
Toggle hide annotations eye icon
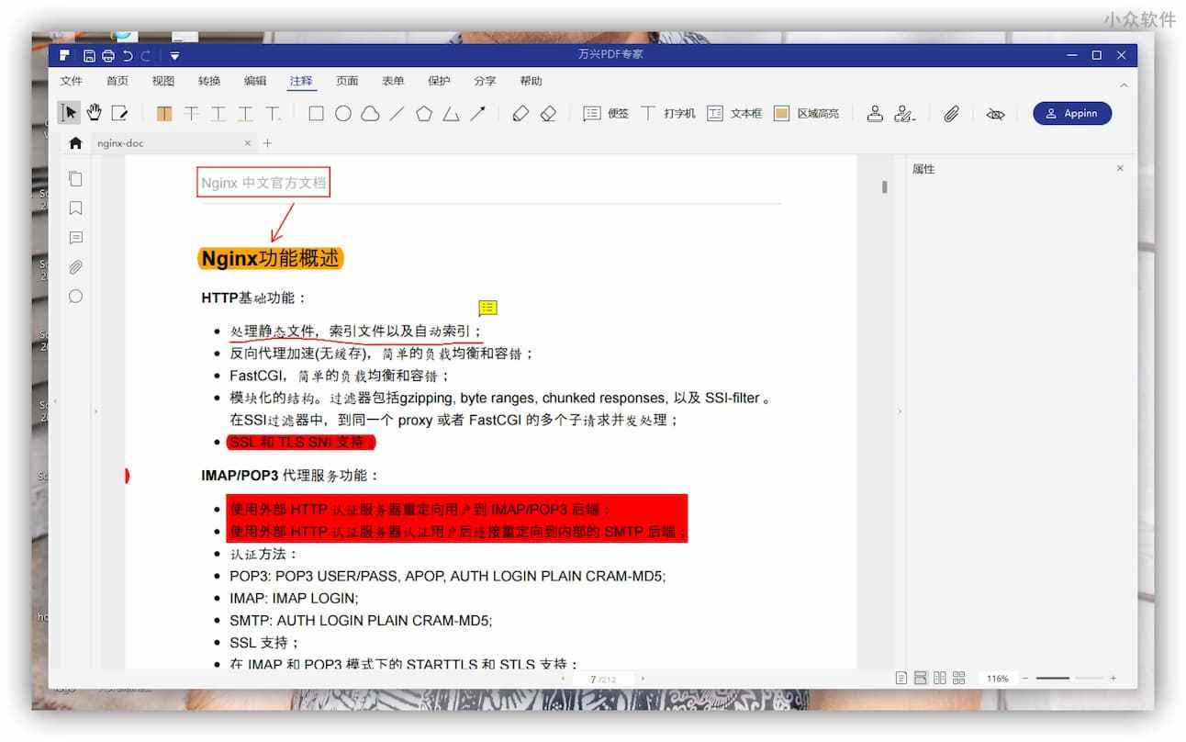pos(995,114)
